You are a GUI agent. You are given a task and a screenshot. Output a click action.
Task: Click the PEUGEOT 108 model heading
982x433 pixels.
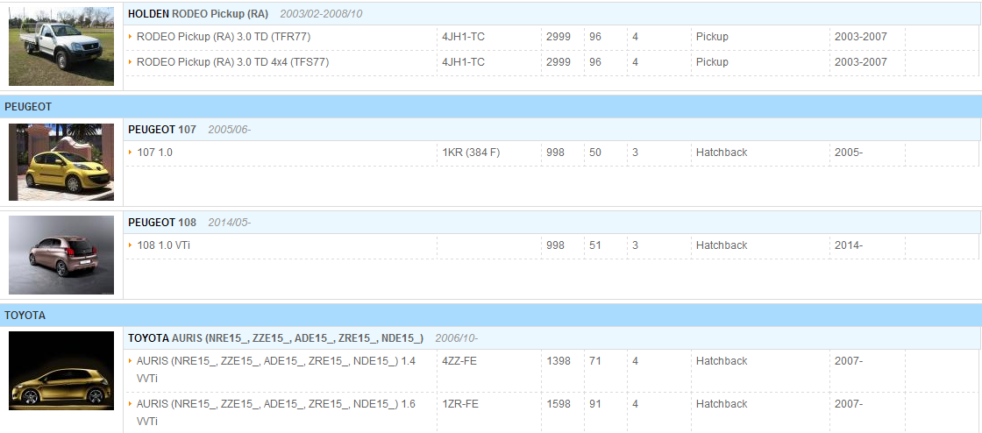(162, 222)
